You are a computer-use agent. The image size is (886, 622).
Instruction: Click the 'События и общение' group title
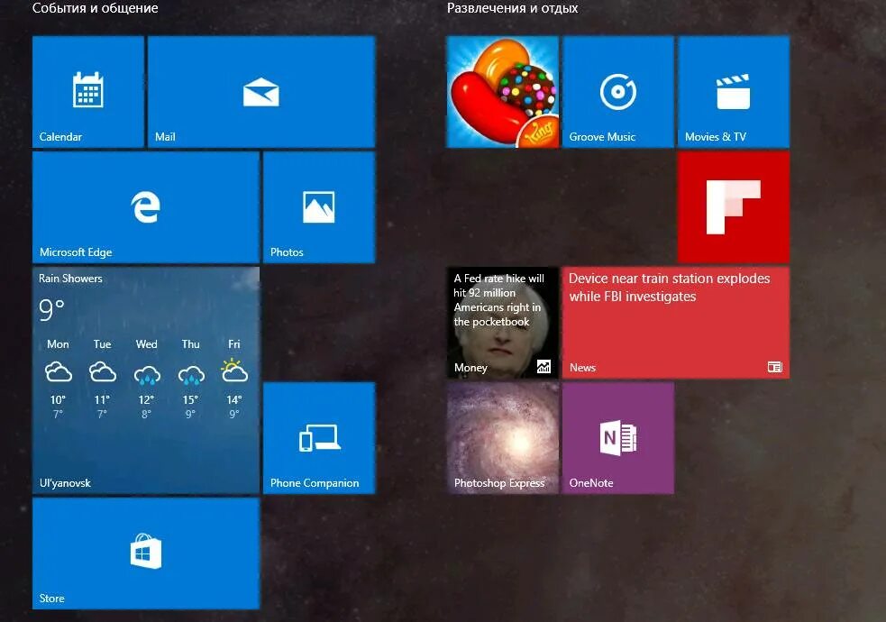point(95,8)
